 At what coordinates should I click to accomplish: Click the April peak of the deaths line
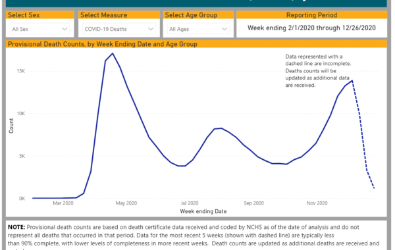113,53
